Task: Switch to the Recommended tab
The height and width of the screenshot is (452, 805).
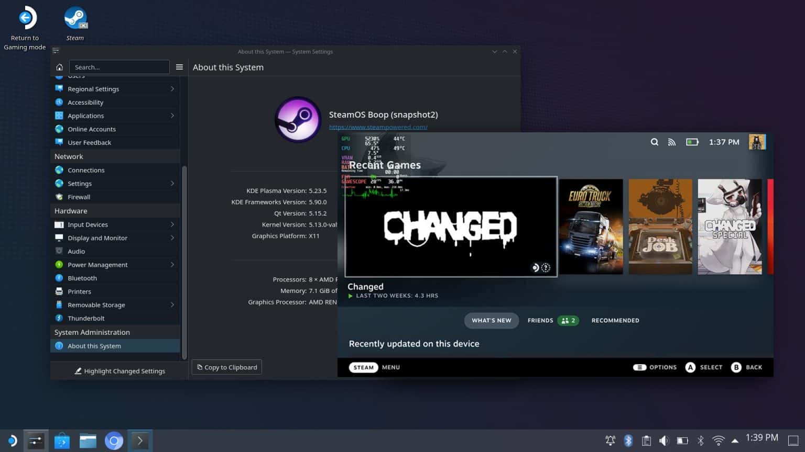Action: (615, 320)
